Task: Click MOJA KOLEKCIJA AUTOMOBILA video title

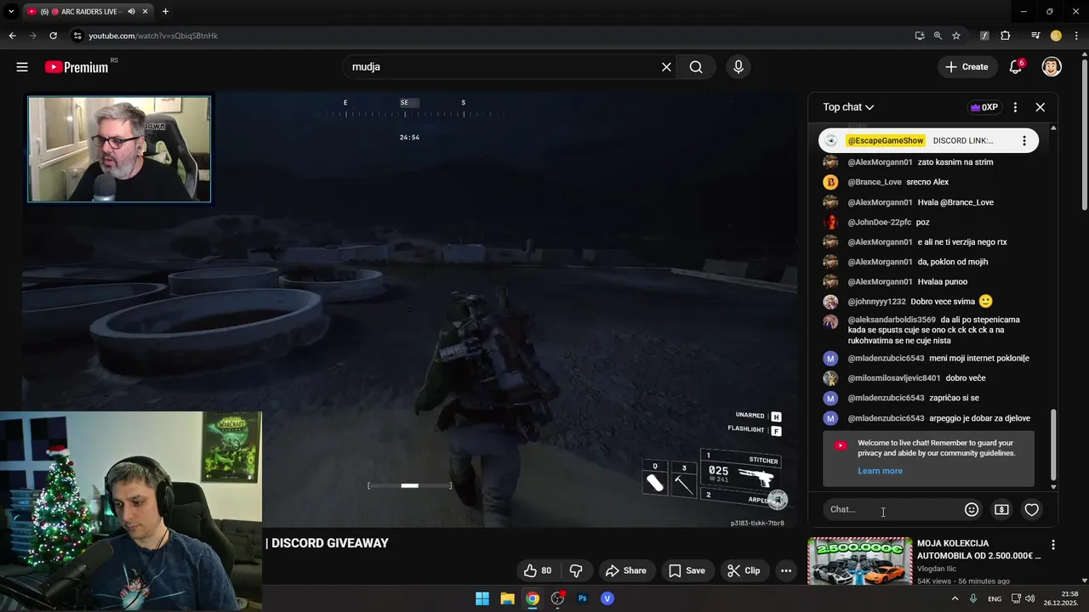Action: click(978, 550)
